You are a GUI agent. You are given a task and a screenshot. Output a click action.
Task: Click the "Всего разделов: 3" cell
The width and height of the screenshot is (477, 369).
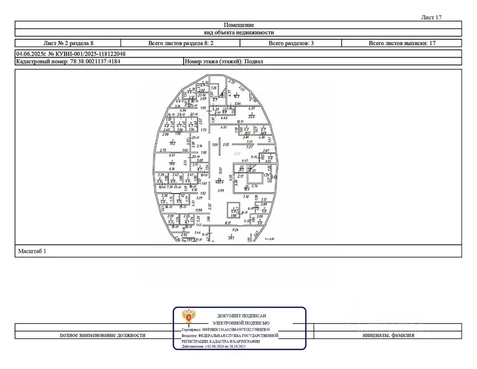click(x=291, y=43)
